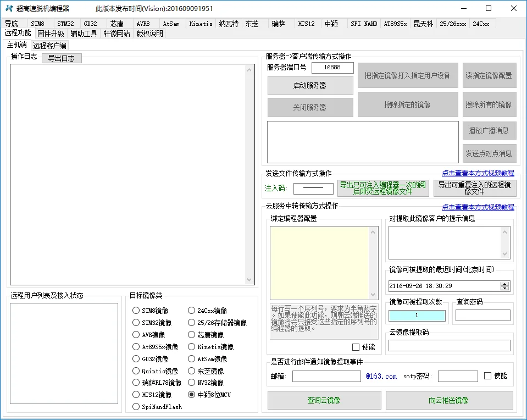Decrease the latest extraction time spinner
The image size is (527, 420).
pyautogui.click(x=504, y=288)
